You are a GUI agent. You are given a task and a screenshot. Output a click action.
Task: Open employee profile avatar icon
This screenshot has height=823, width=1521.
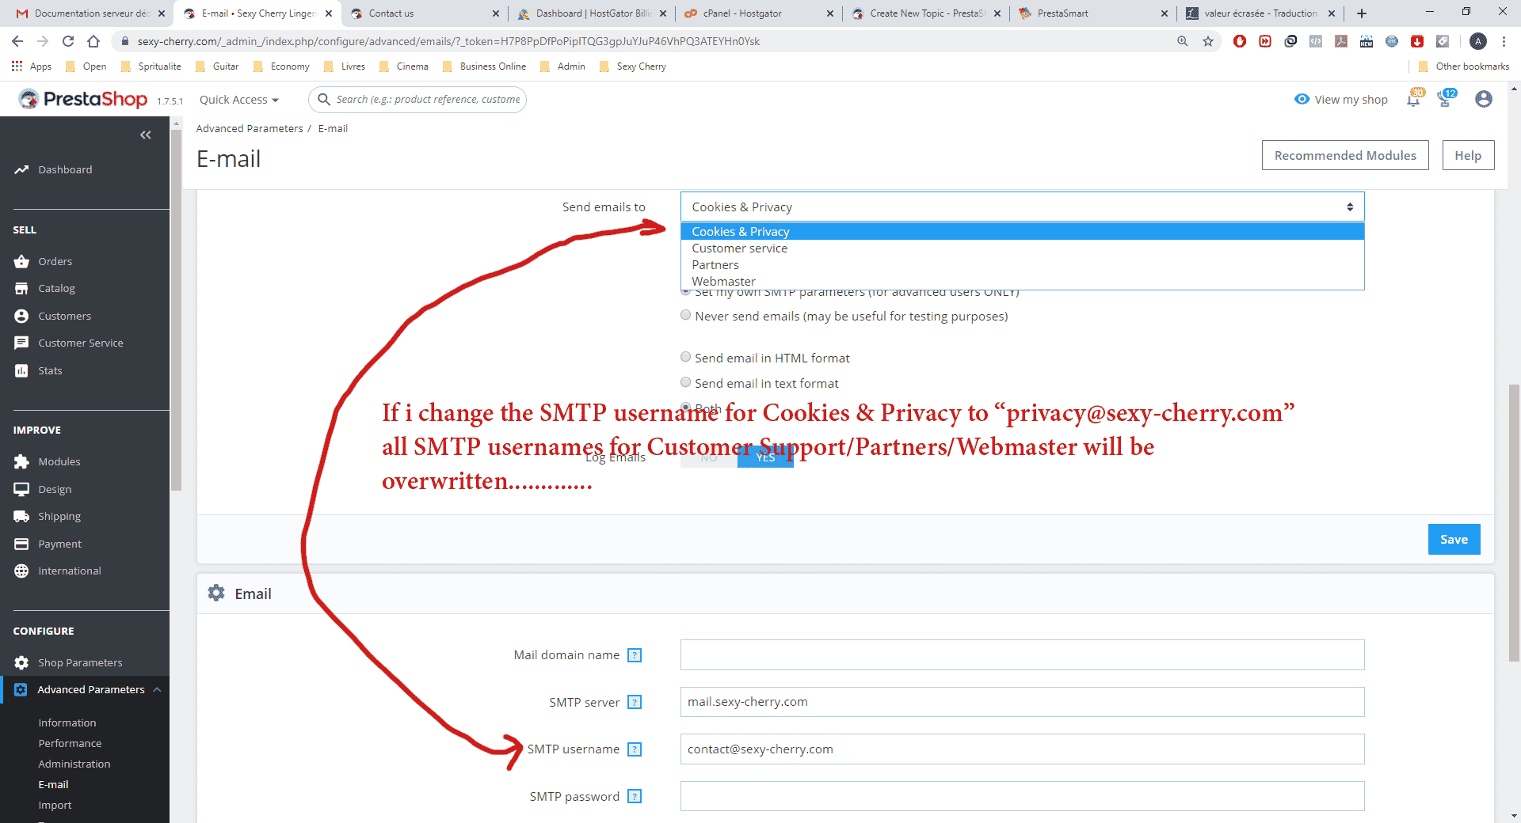click(x=1484, y=99)
